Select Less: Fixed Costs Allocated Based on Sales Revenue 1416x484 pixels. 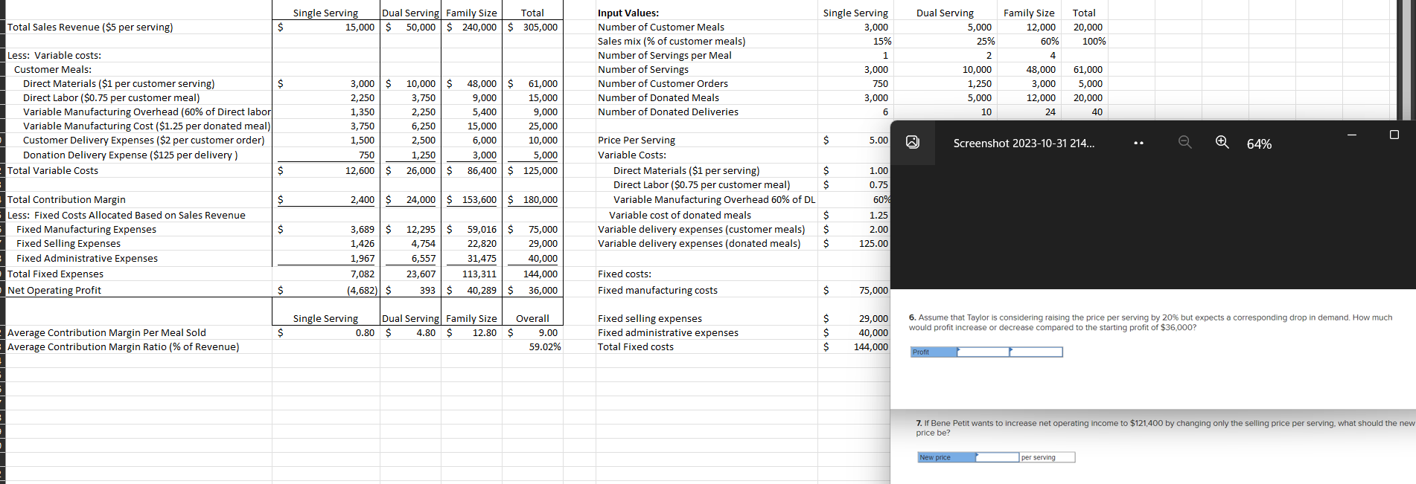[x=127, y=216]
